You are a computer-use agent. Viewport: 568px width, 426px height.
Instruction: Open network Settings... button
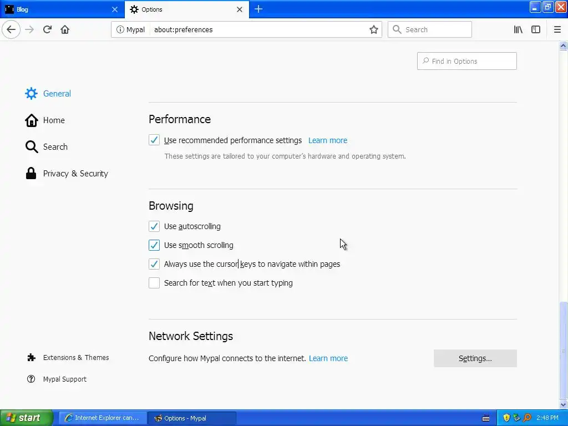coord(475,358)
